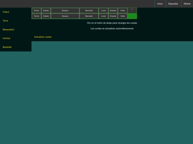This screenshot has width=193, height=144.
Task: Click the second-row Empate cell
Action: tap(113, 16)
